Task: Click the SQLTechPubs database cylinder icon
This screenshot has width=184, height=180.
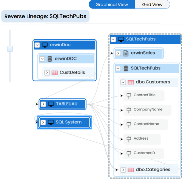Action: click(126, 68)
